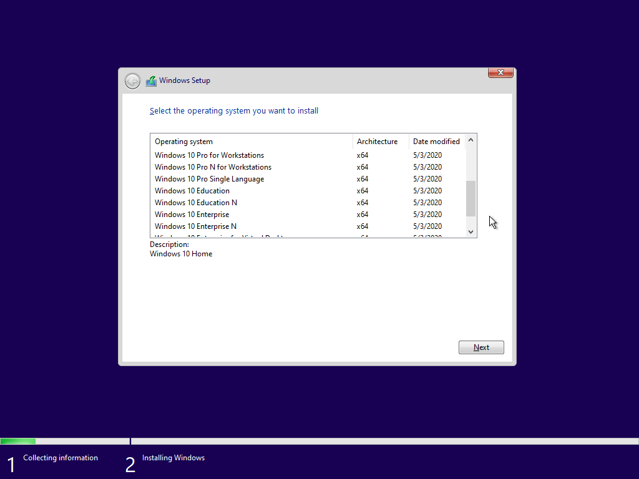The width and height of the screenshot is (639, 479).
Task: Click the Next button
Action: pos(481,347)
